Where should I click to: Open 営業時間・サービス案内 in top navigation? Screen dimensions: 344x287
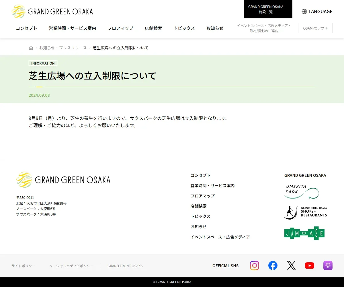(x=72, y=28)
